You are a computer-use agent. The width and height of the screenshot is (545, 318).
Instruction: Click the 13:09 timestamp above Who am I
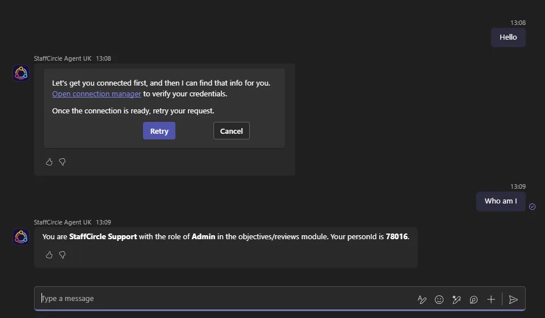(518, 186)
